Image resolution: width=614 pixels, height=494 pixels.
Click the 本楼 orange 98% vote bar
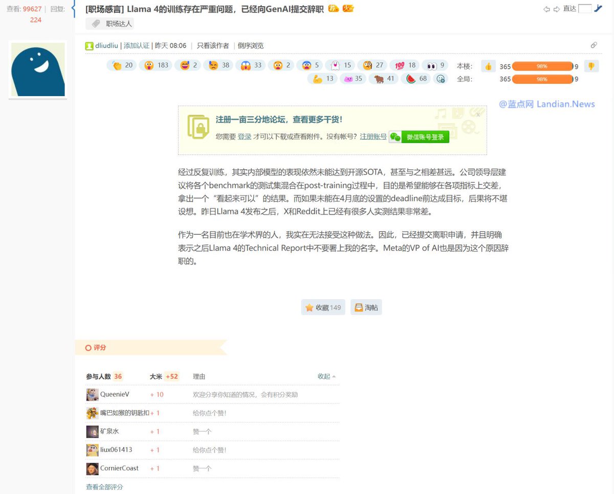(x=542, y=66)
